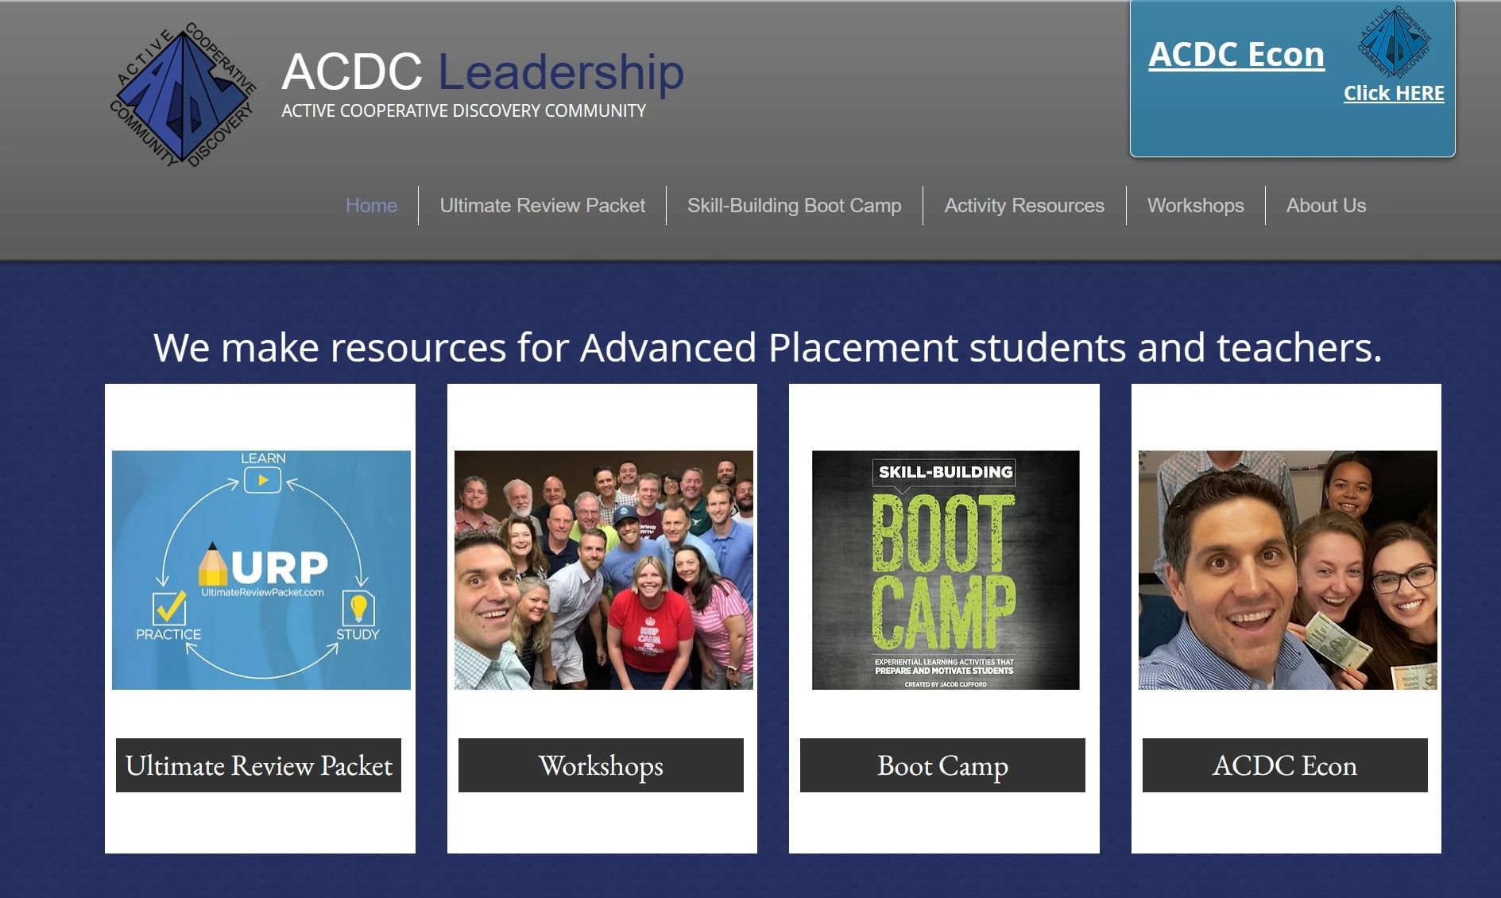Click the ACDC diamond logo in the header
1501x898 pixels.
(x=183, y=95)
